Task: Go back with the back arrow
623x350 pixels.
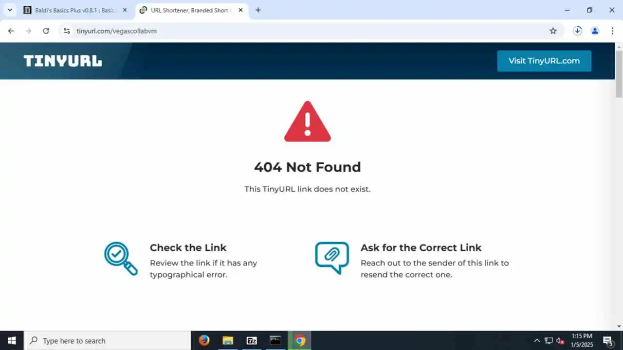Action: 11,31
